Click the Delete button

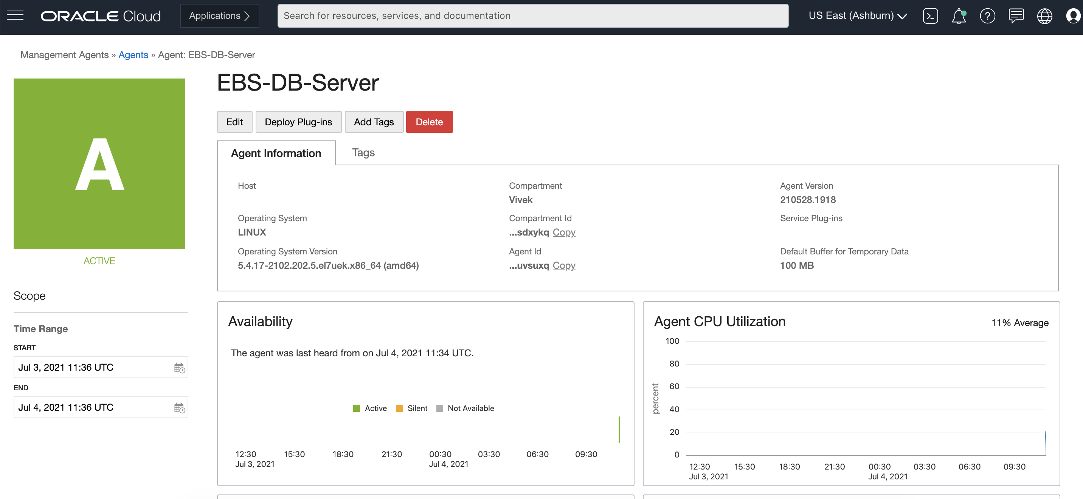point(429,122)
